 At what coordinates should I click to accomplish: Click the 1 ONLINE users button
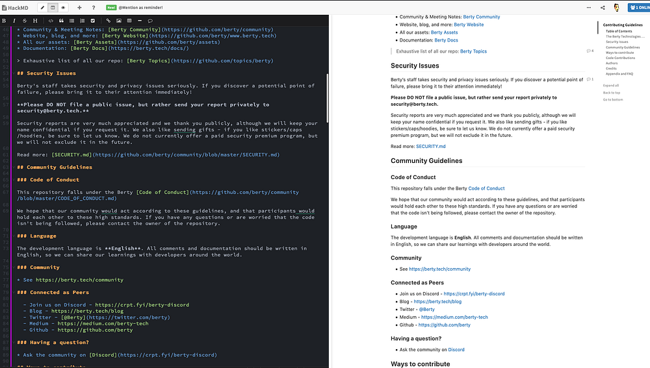pyautogui.click(x=639, y=7)
